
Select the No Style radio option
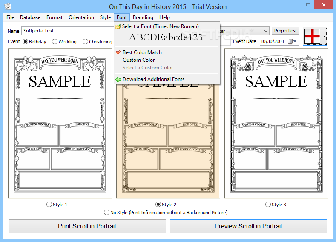pos(106,213)
